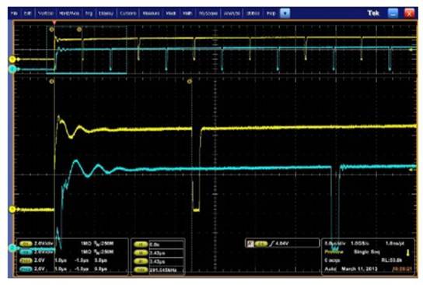This screenshot has width=423, height=285.
Task: Click the Single Seq acquisition status
Action: pos(366,252)
